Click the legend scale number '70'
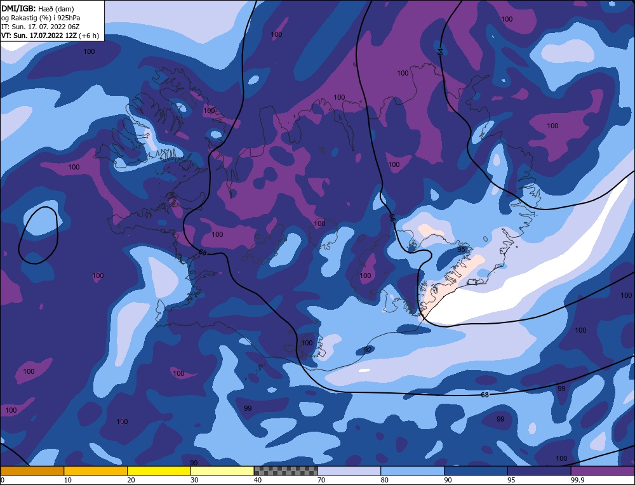Screen dimensions: 635x485 (321, 480)
